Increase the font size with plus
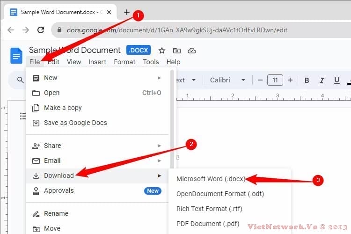Image resolution: width=351 pixels, height=234 pixels. tap(290, 80)
